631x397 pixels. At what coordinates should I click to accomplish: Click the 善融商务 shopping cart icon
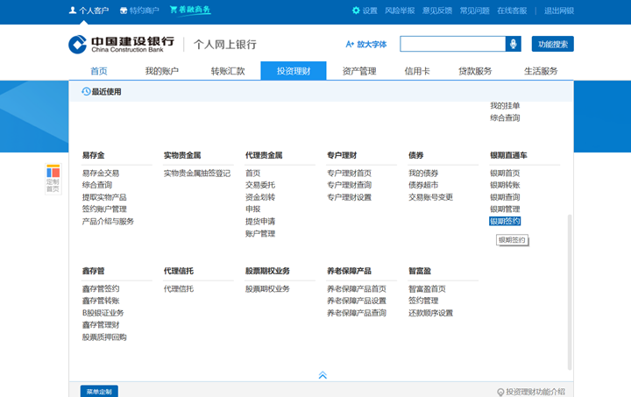click(174, 11)
